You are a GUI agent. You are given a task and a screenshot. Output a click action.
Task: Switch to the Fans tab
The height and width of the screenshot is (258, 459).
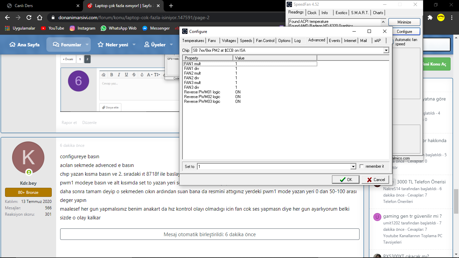212,41
